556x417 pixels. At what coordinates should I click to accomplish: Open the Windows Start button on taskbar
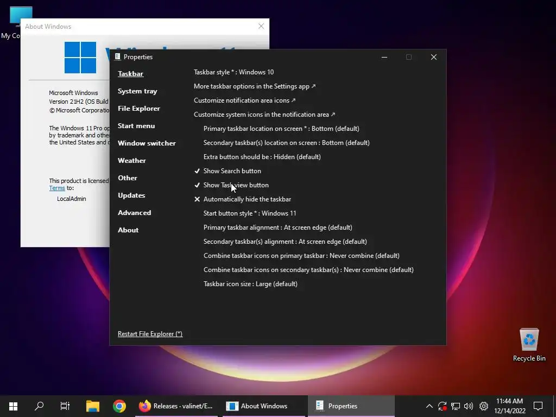[13, 406]
